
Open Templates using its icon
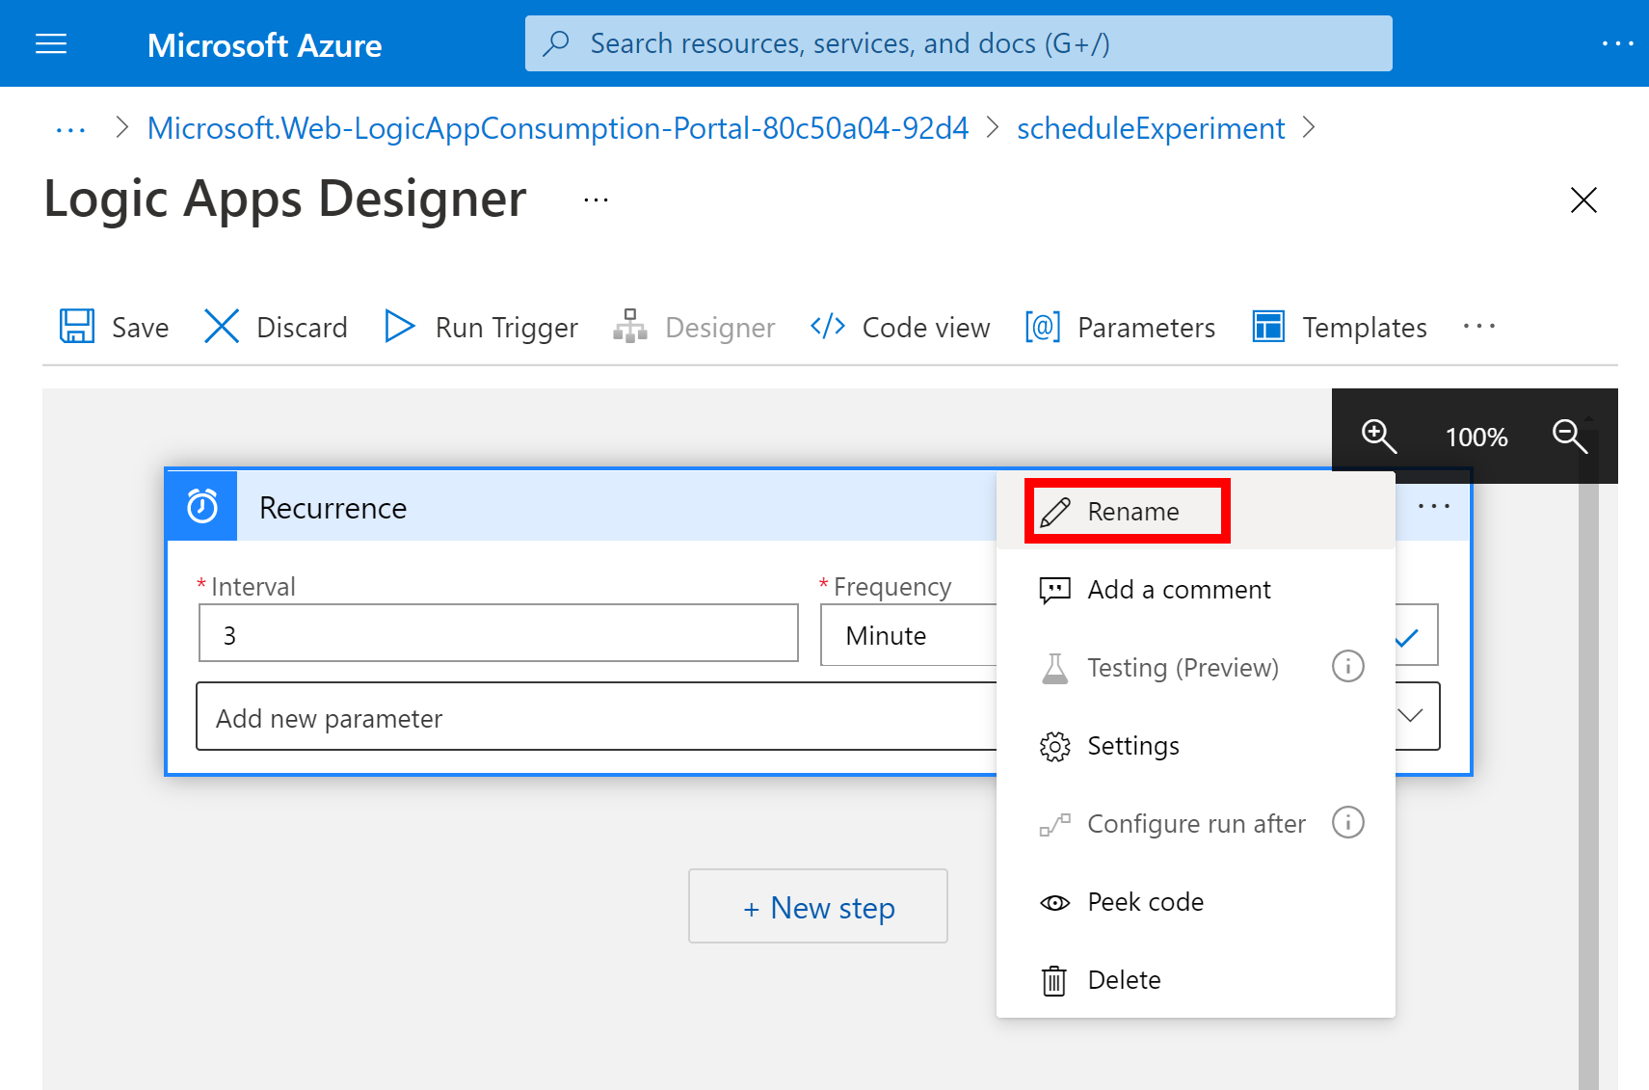click(1267, 327)
